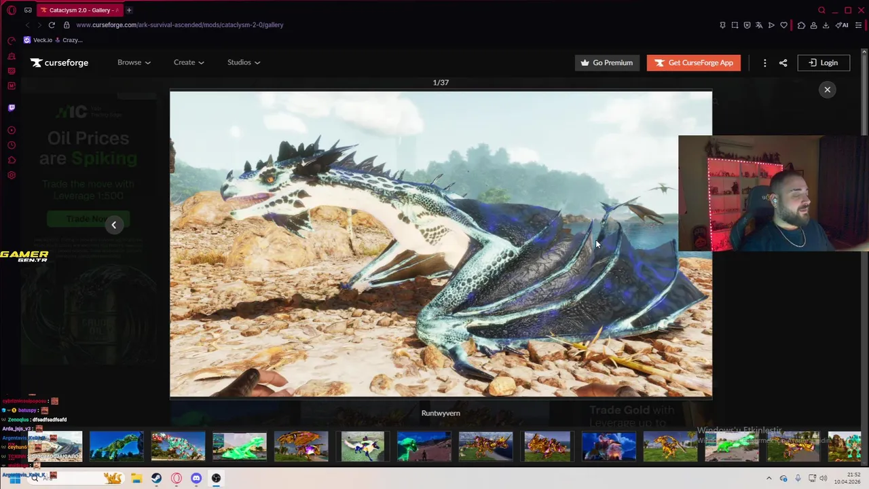Select the blue-sky green dinosaur thumbnail

pos(116,446)
